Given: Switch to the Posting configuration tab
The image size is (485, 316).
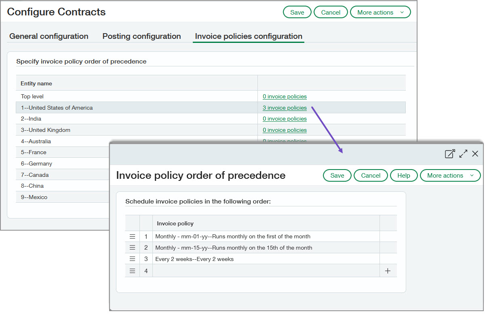Looking at the screenshot, I should 141,36.
